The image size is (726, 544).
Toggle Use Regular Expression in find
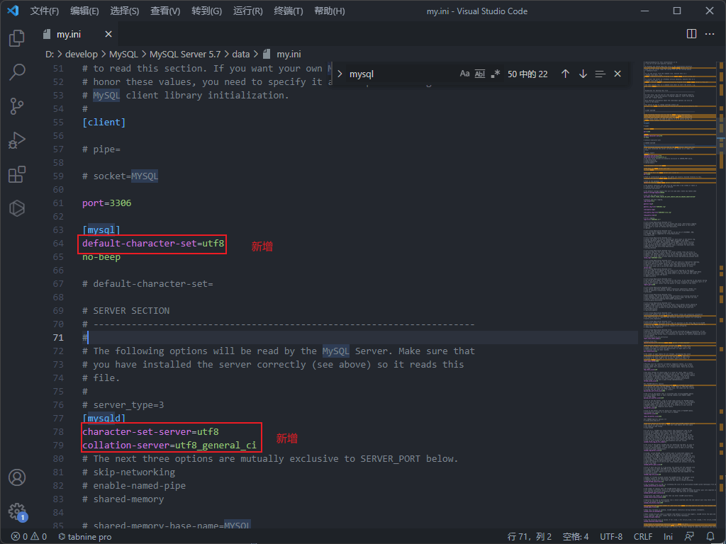pos(495,74)
